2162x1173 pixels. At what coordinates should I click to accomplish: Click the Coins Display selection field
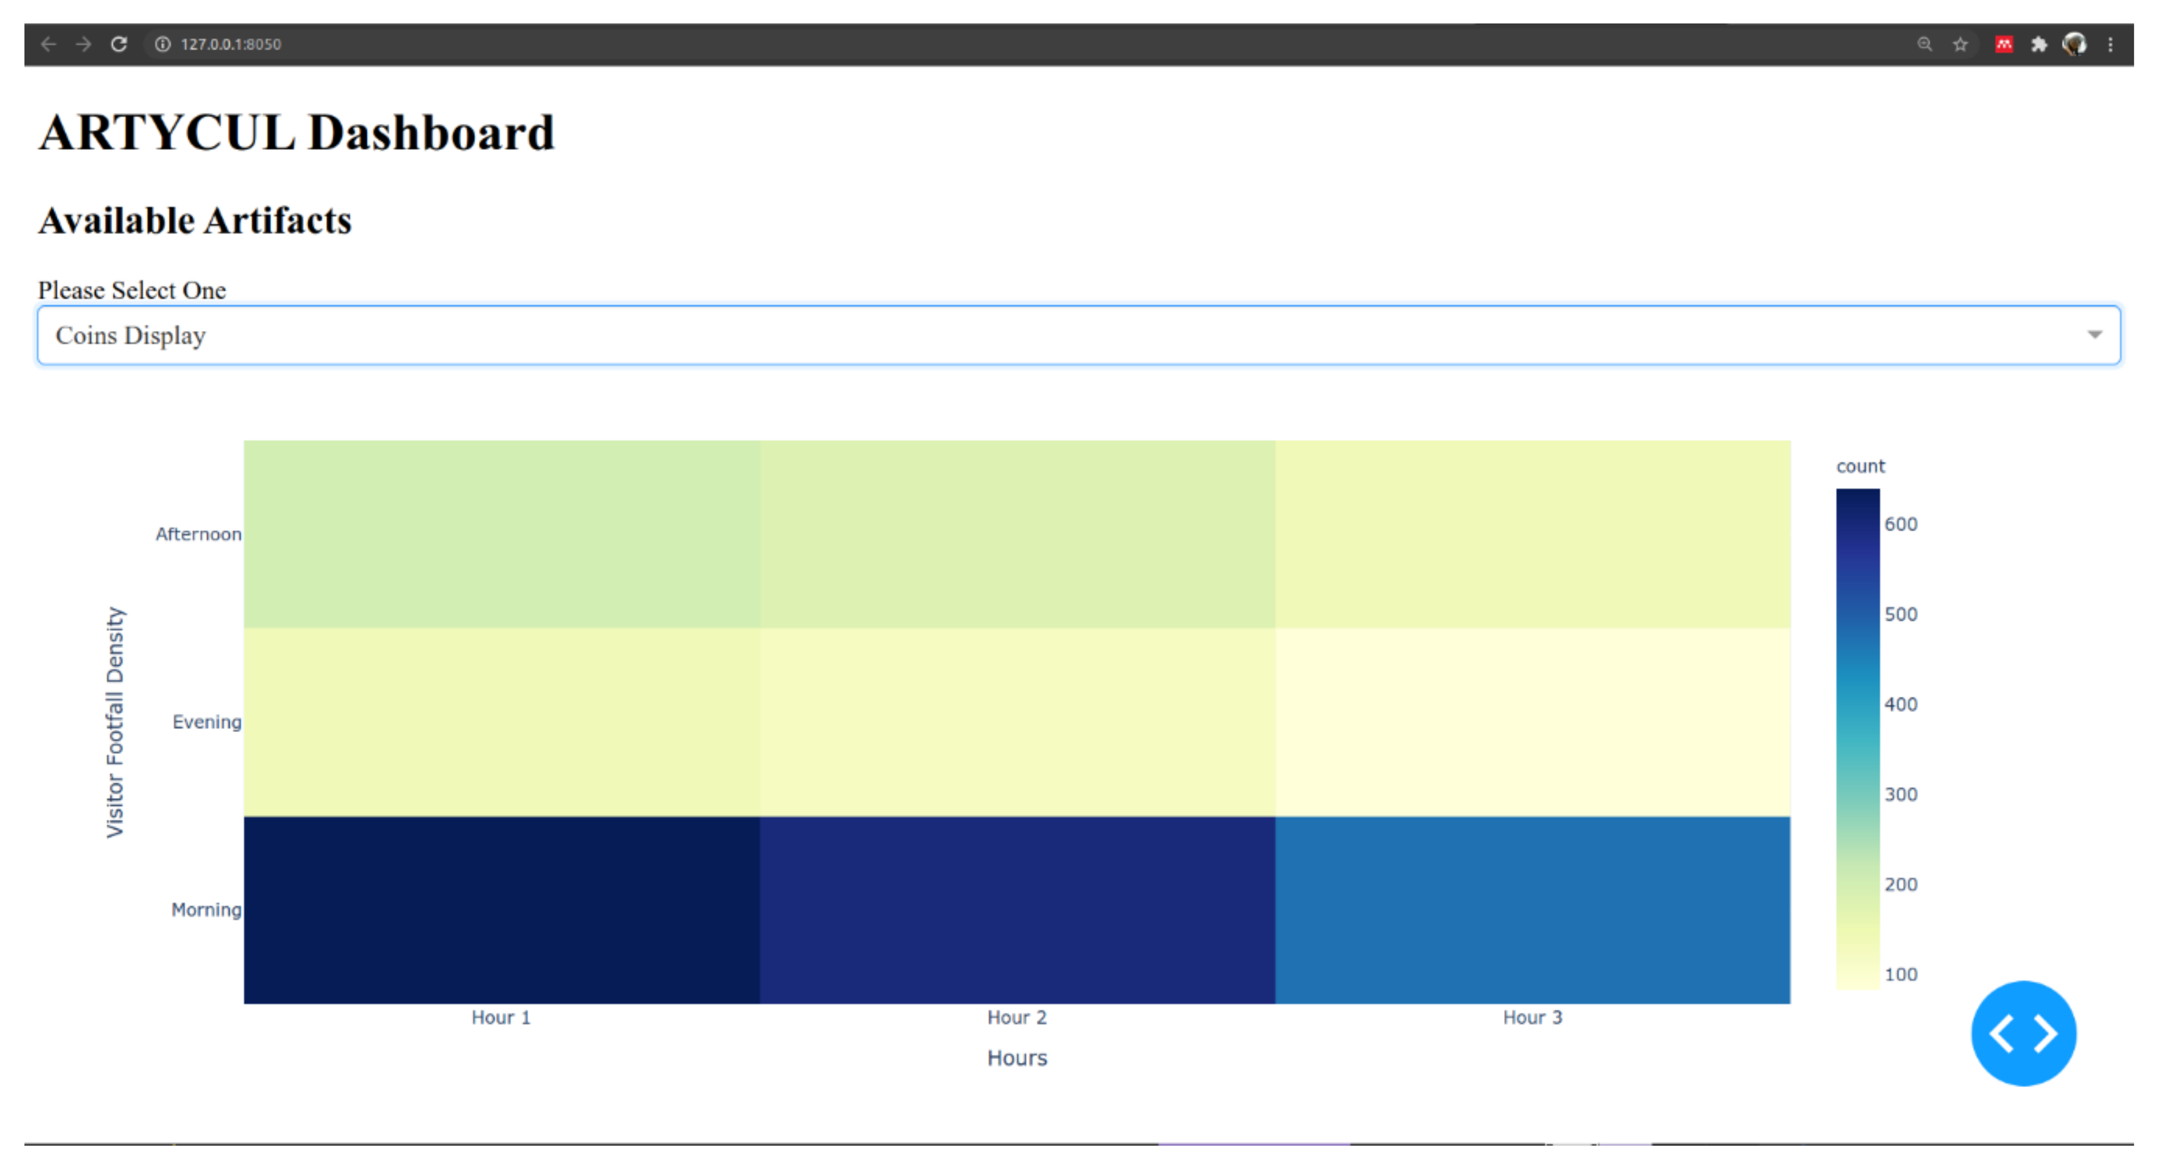pos(1007,335)
